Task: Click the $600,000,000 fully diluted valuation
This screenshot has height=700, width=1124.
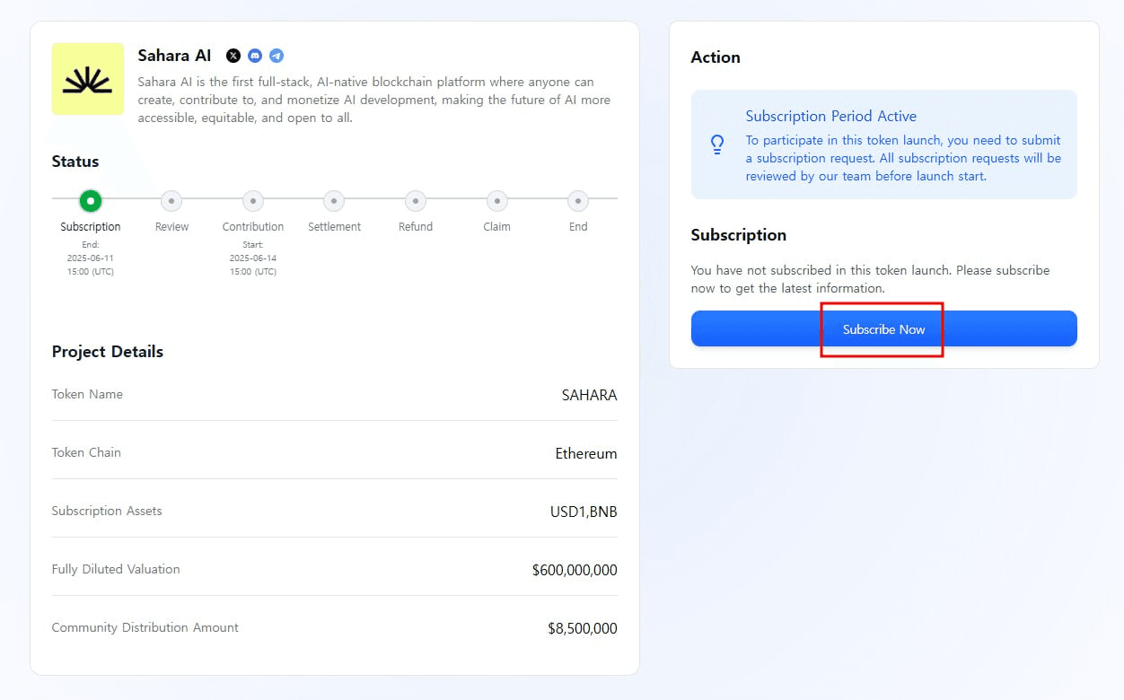Action: coord(574,570)
